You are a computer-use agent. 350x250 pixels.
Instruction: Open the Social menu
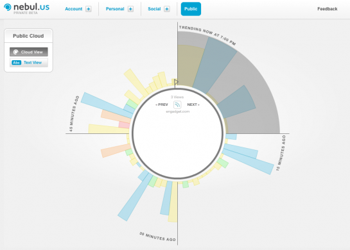pos(154,9)
